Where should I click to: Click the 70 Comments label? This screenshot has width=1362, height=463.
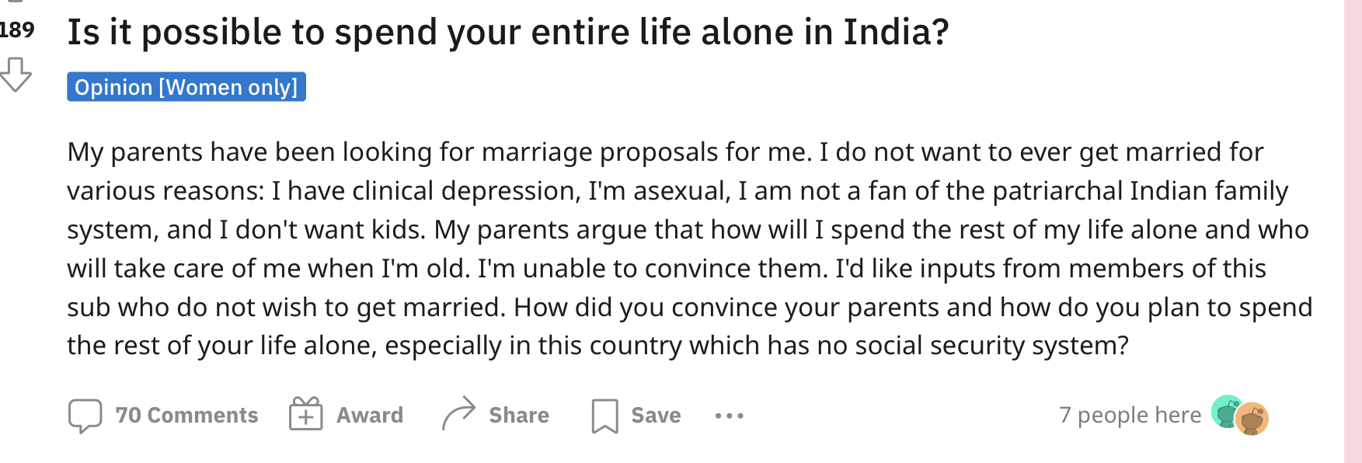pos(186,416)
